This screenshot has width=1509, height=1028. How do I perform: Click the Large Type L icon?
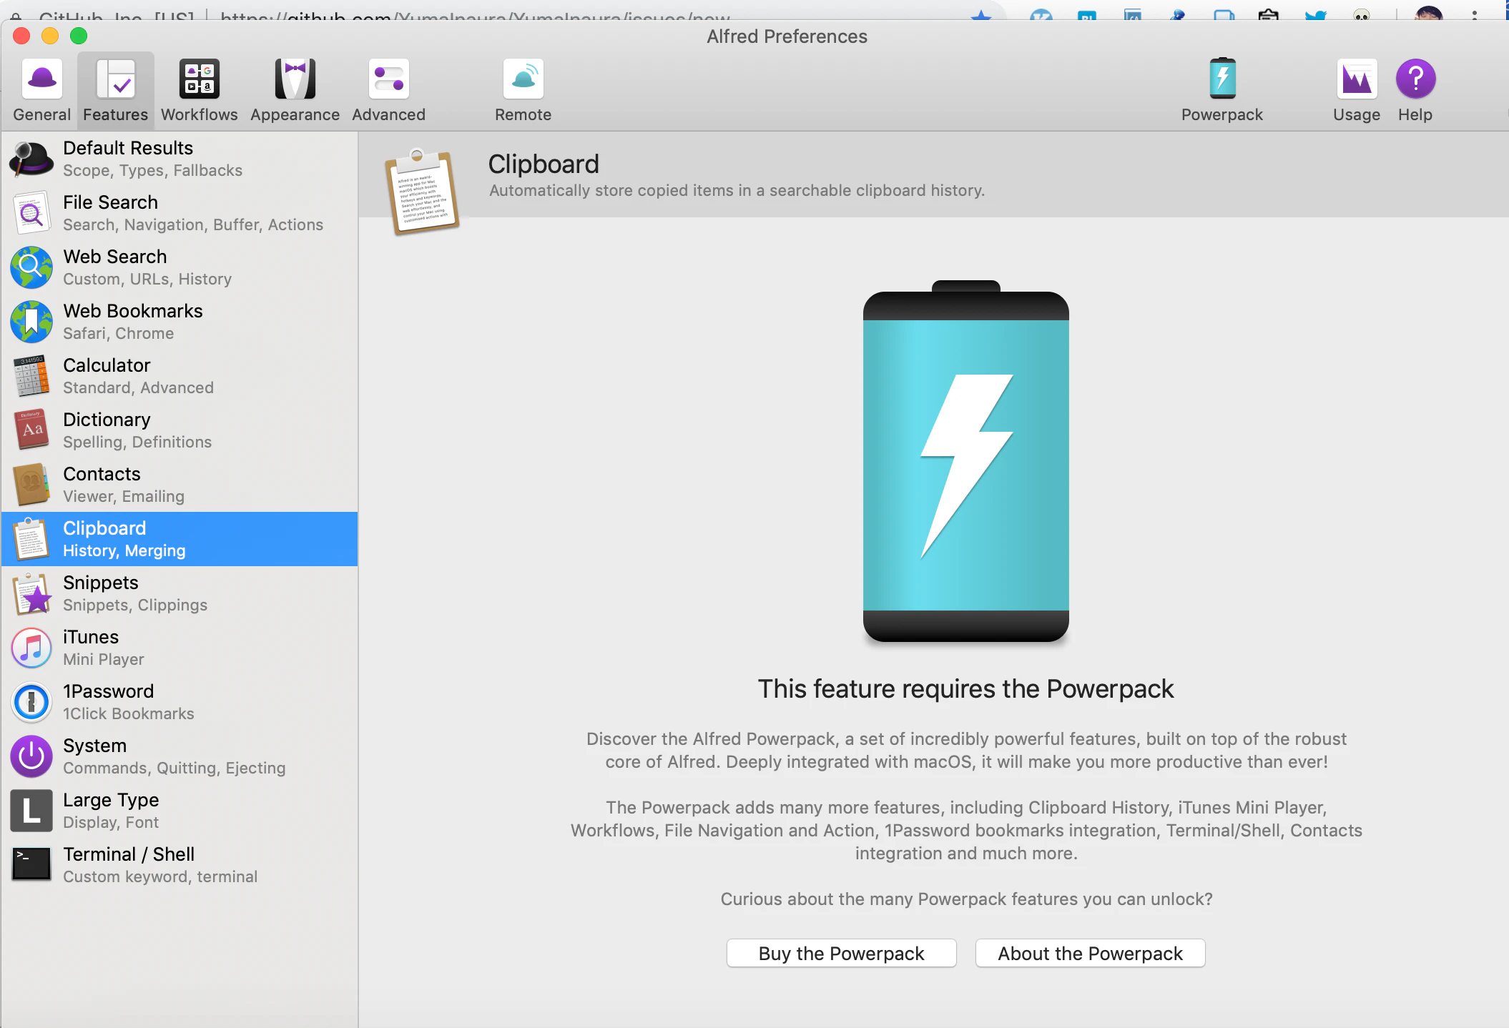pos(31,811)
